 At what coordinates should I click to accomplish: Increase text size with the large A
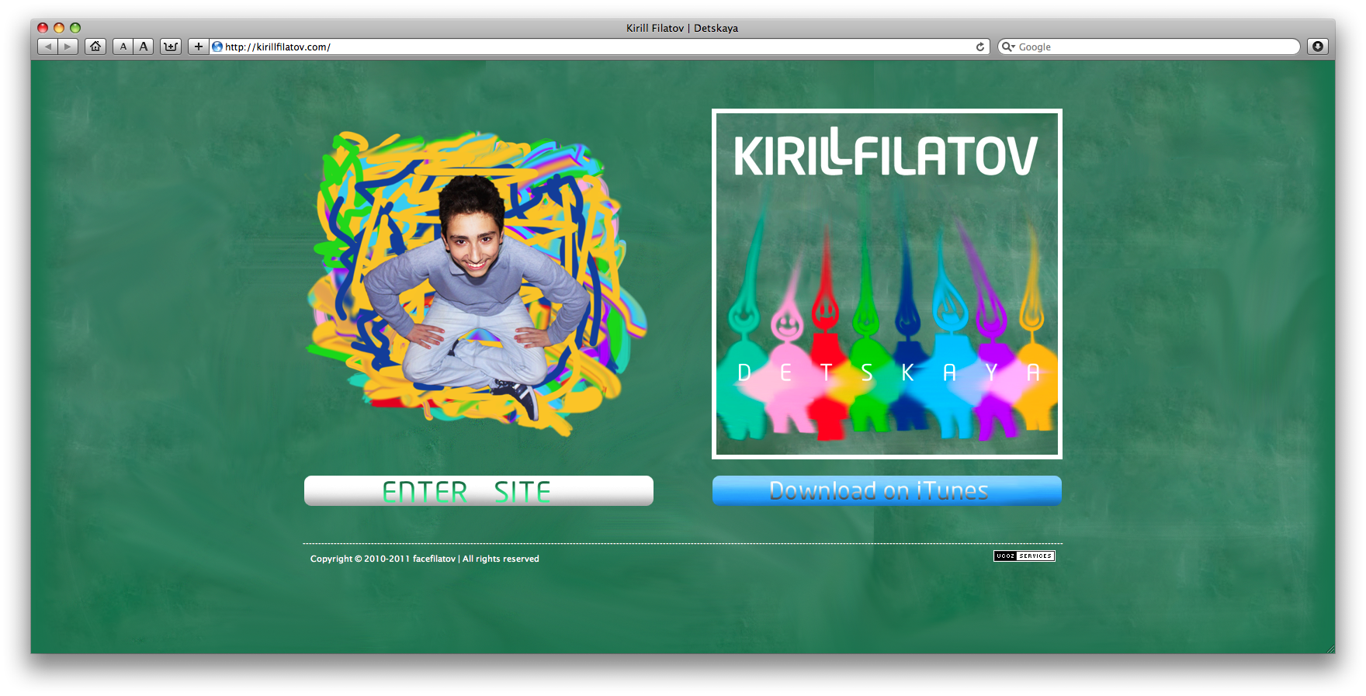pos(144,47)
